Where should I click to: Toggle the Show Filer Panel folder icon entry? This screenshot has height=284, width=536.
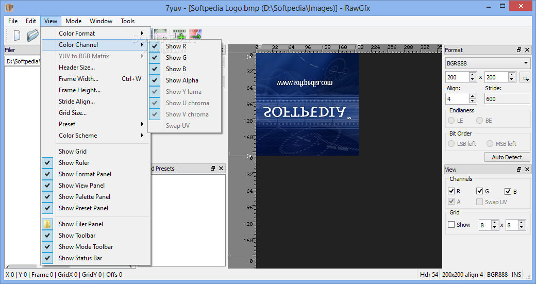[x=96, y=224]
